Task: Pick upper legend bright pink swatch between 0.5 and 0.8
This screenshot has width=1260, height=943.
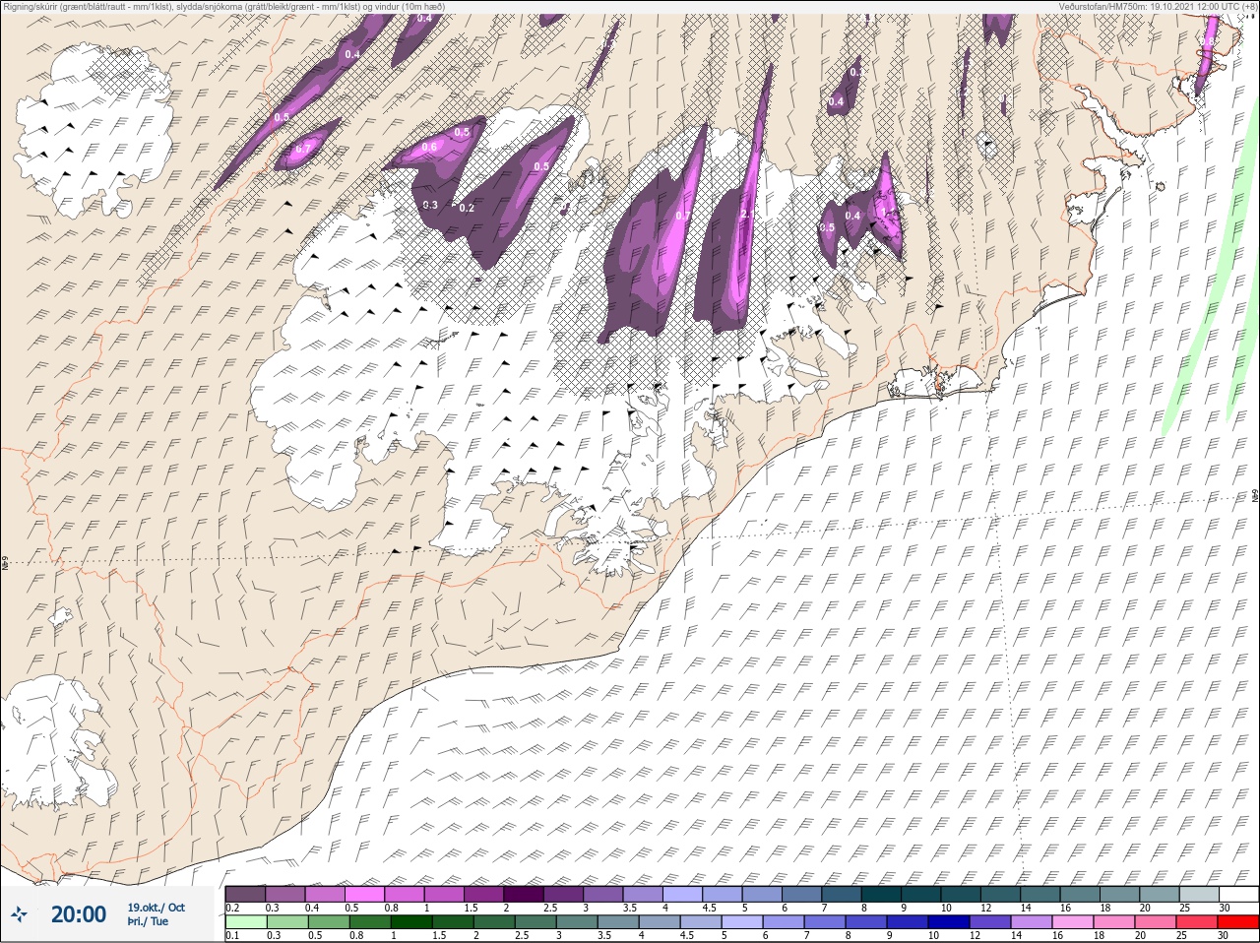Action: tap(365, 894)
